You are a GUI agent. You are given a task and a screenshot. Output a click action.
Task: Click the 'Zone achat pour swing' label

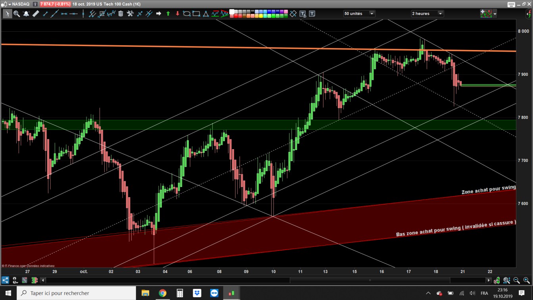click(x=489, y=190)
